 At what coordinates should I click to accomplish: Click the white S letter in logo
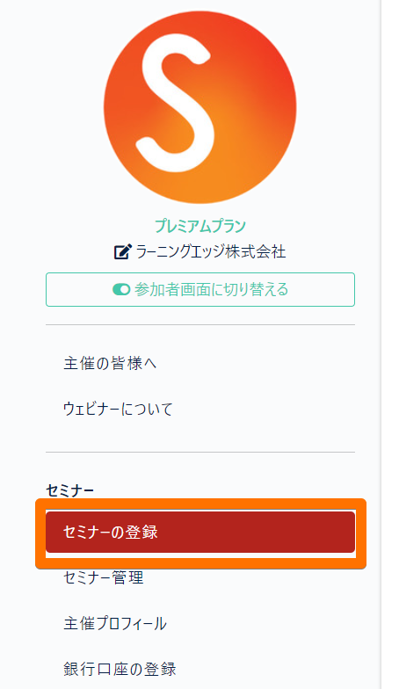coord(178,102)
